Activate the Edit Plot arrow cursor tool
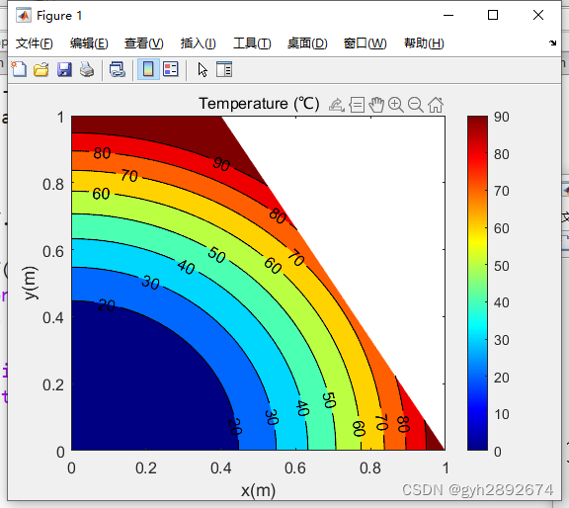569x508 pixels. coord(203,69)
